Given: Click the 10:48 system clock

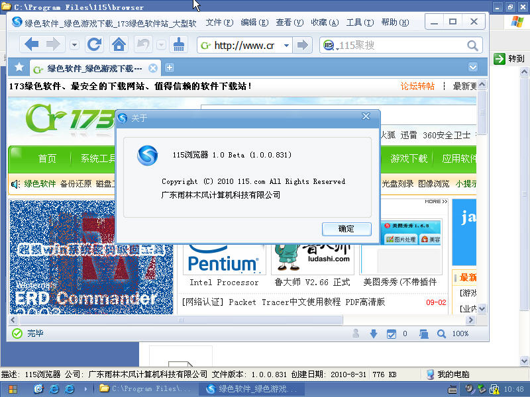Looking at the screenshot, I should click(513, 389).
